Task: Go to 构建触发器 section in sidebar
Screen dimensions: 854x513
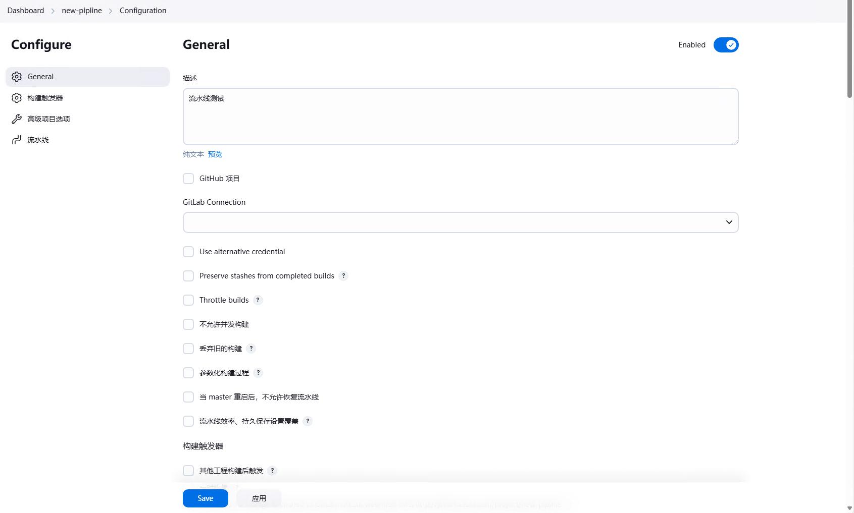Action: pyautogui.click(x=87, y=98)
